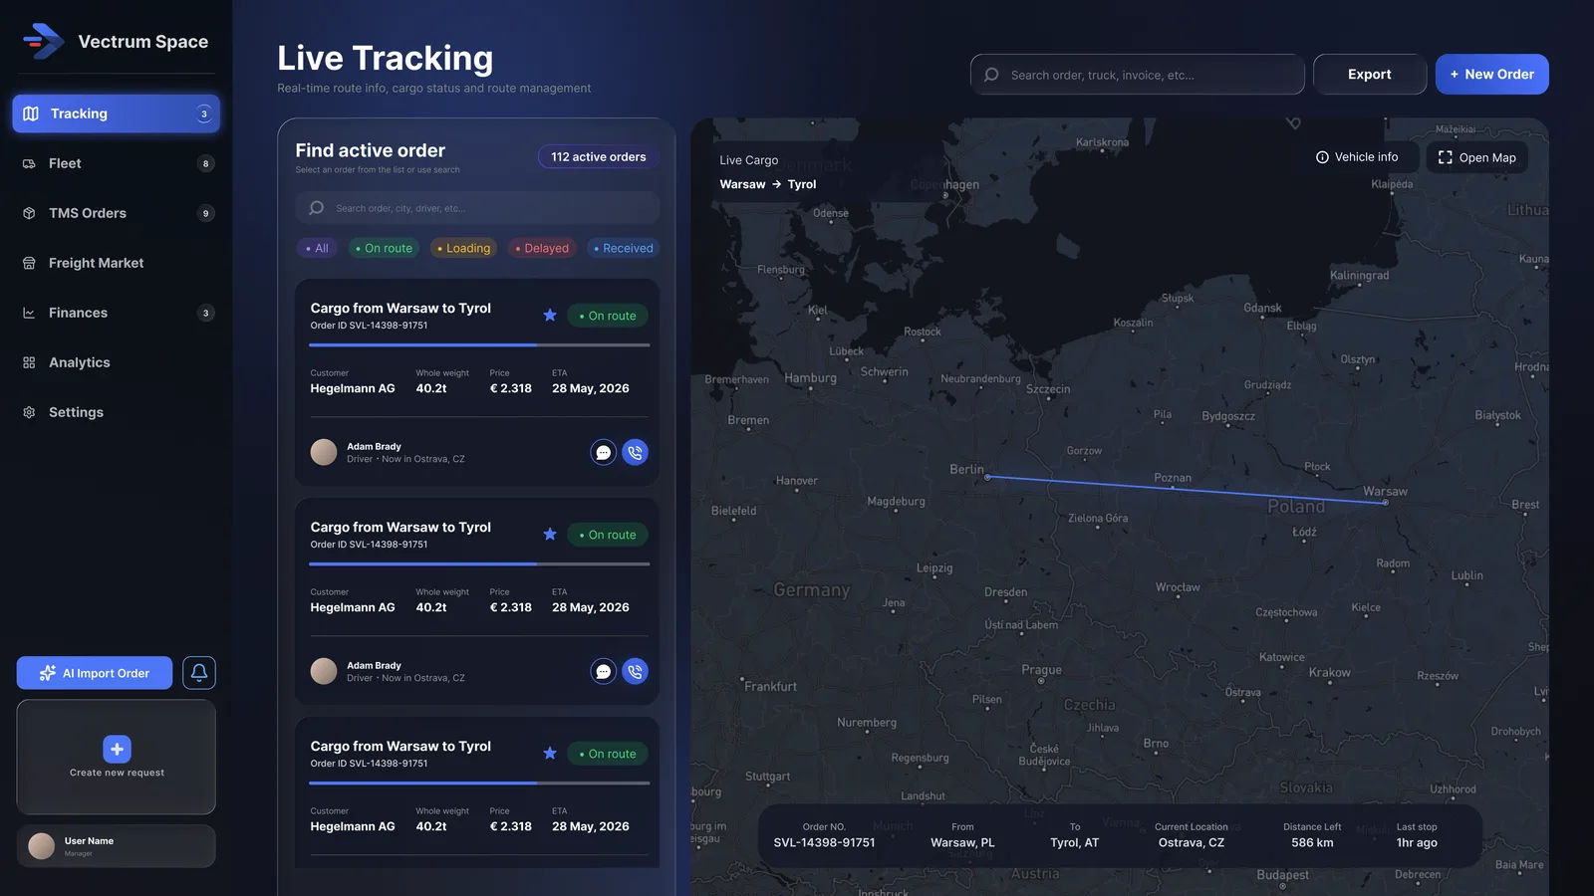Select the All filter chip
Viewport: 1594px width, 896px height.
coord(317,248)
